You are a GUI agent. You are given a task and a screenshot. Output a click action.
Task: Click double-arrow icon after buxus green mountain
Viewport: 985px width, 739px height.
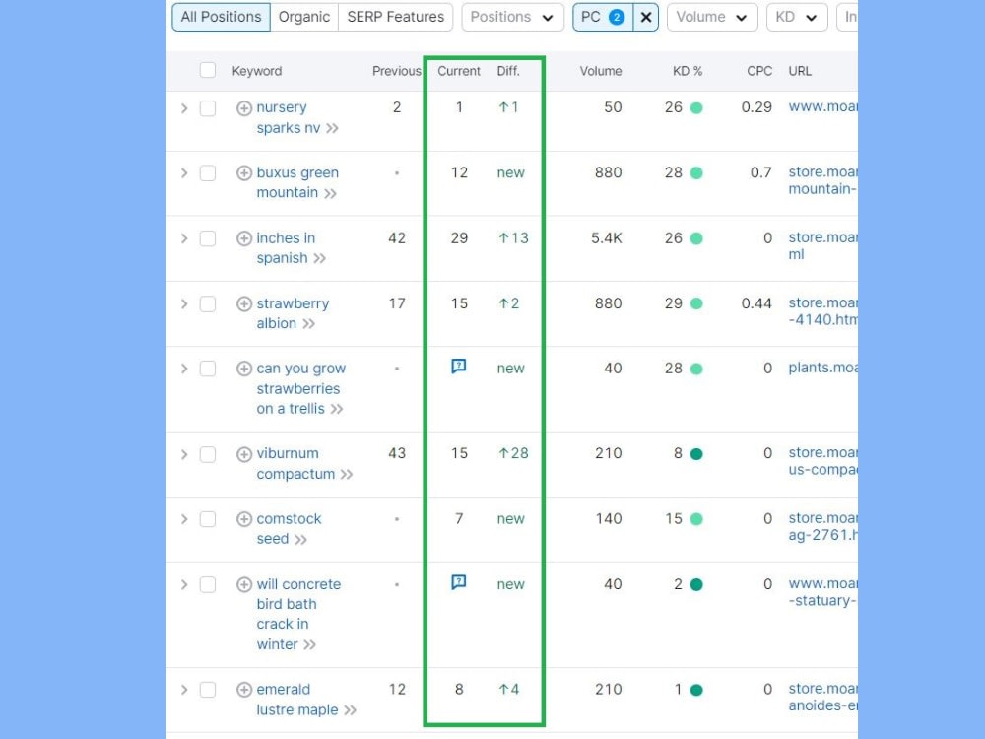tap(330, 193)
